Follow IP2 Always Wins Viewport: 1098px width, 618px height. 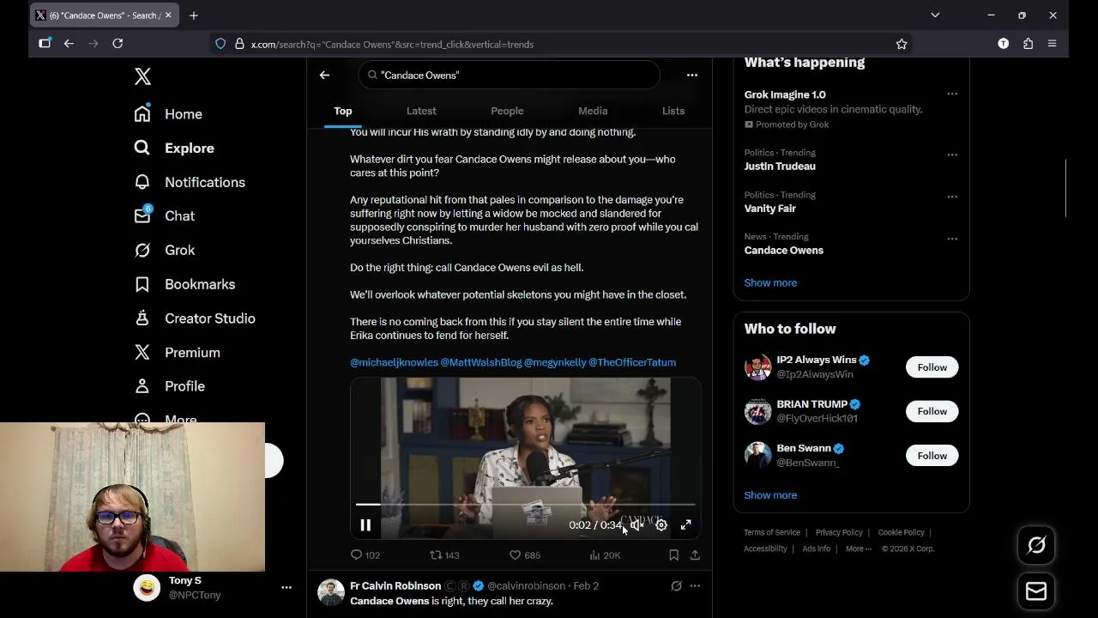click(x=932, y=367)
